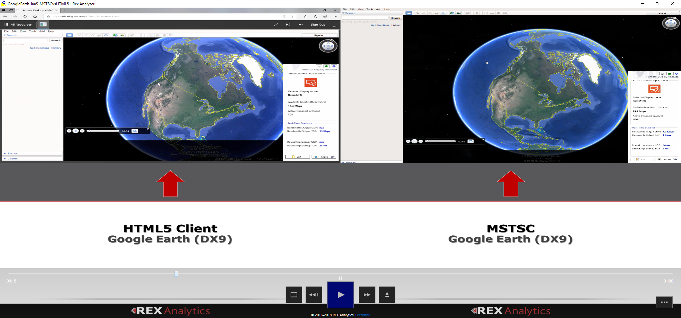This screenshot has width=681, height=318.
Task: Click the stop button in the player
Action: (294, 295)
